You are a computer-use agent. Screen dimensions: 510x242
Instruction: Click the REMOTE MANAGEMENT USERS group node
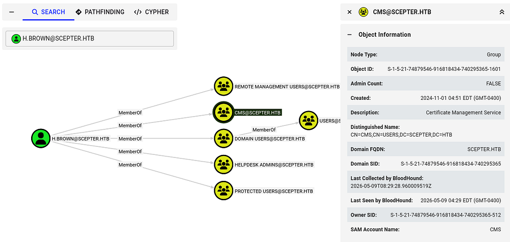tap(223, 87)
